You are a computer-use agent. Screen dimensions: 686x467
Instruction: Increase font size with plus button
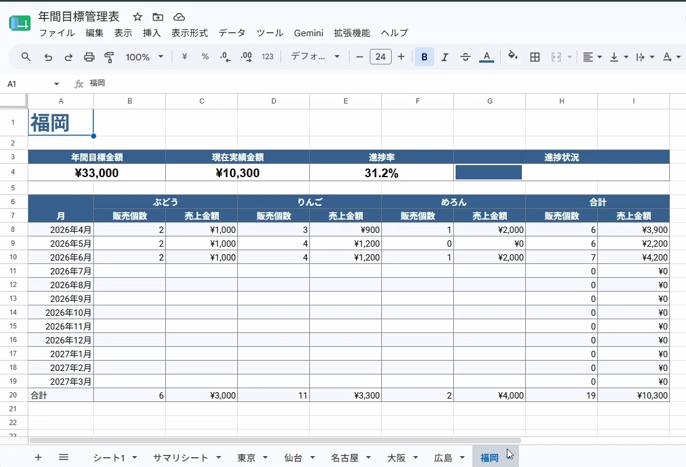click(x=401, y=57)
